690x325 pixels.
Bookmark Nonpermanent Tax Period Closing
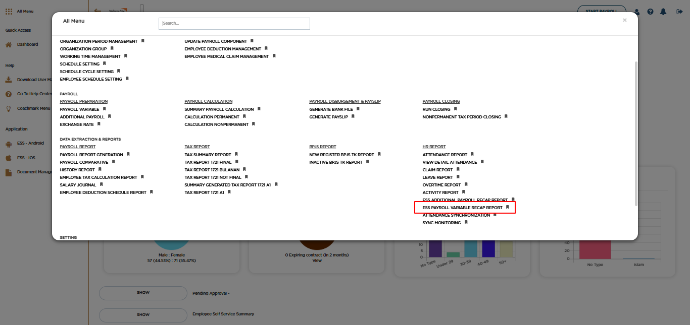(506, 116)
